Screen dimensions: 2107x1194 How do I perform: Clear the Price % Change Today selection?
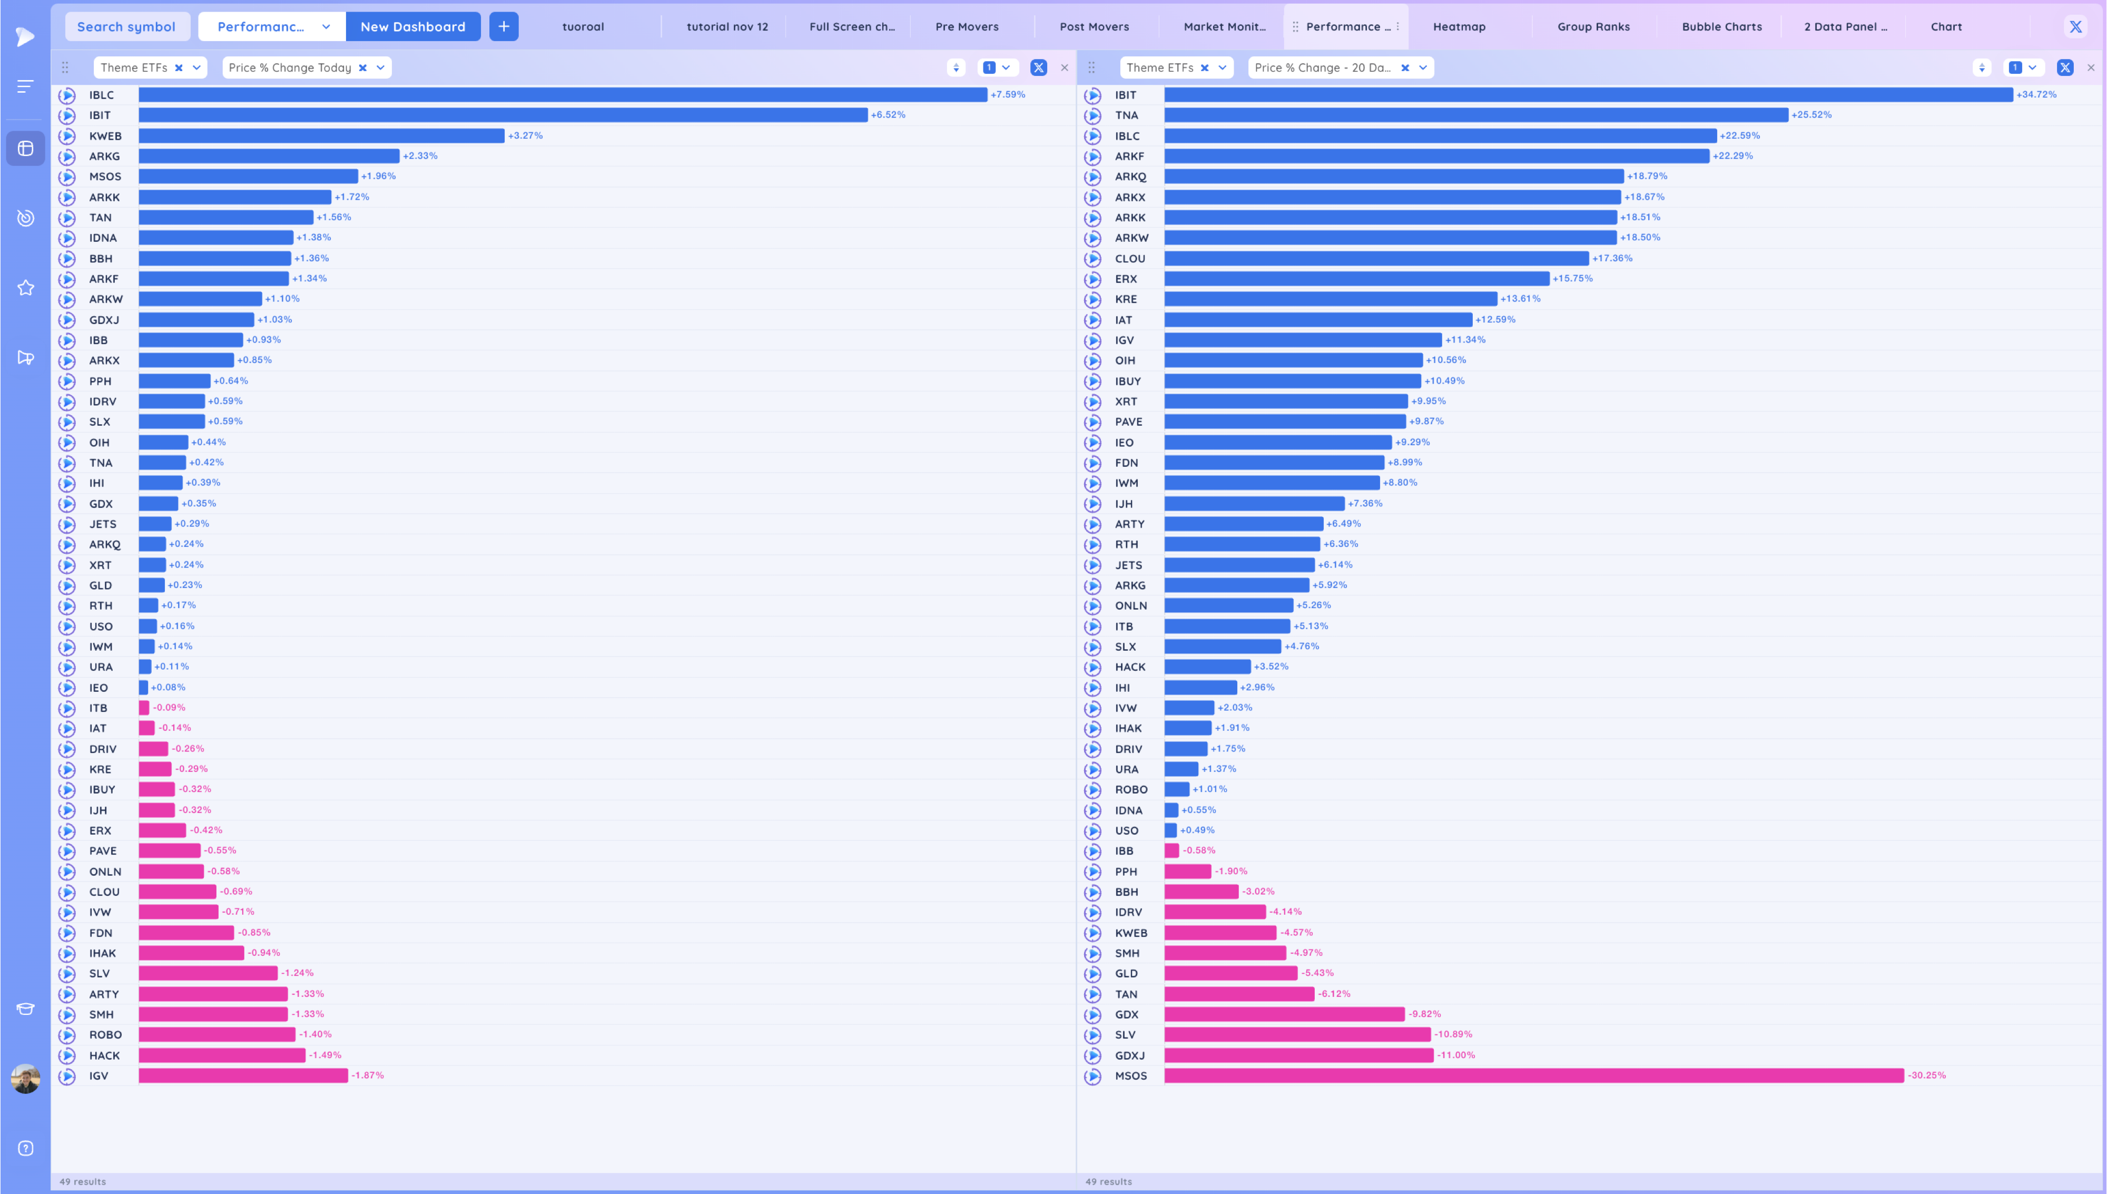tap(362, 68)
